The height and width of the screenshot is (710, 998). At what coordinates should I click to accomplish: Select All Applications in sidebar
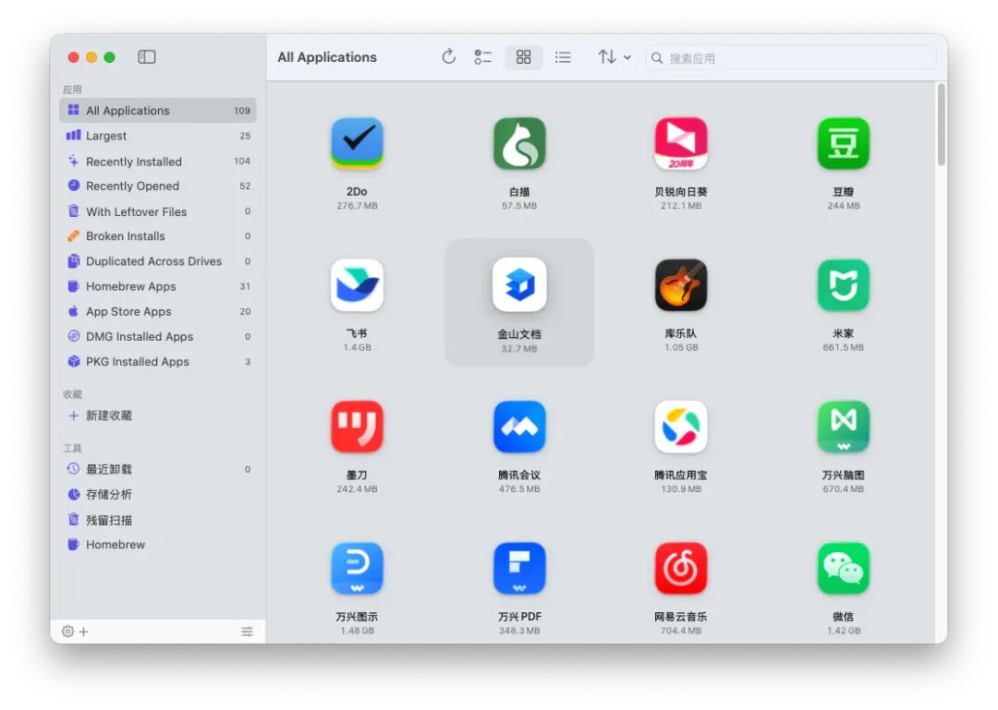(x=158, y=110)
